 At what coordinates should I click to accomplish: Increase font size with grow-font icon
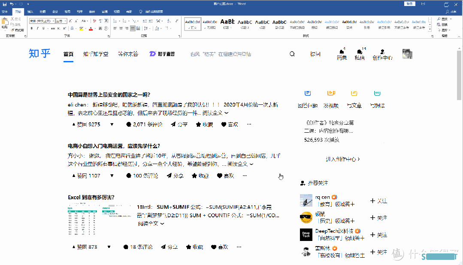pyautogui.click(x=70, y=21)
